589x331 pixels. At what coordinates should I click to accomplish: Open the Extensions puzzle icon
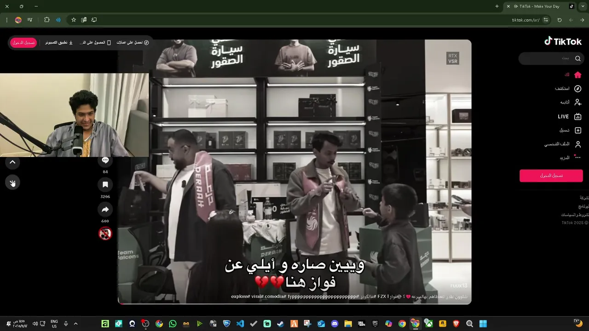[x=46, y=20]
